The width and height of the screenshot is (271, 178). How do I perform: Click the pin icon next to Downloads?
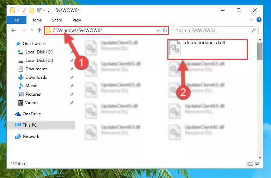pyautogui.click(x=72, y=78)
